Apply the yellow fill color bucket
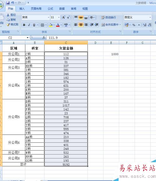Screen dimensions: 156x181 pyautogui.click(x=51, y=25)
